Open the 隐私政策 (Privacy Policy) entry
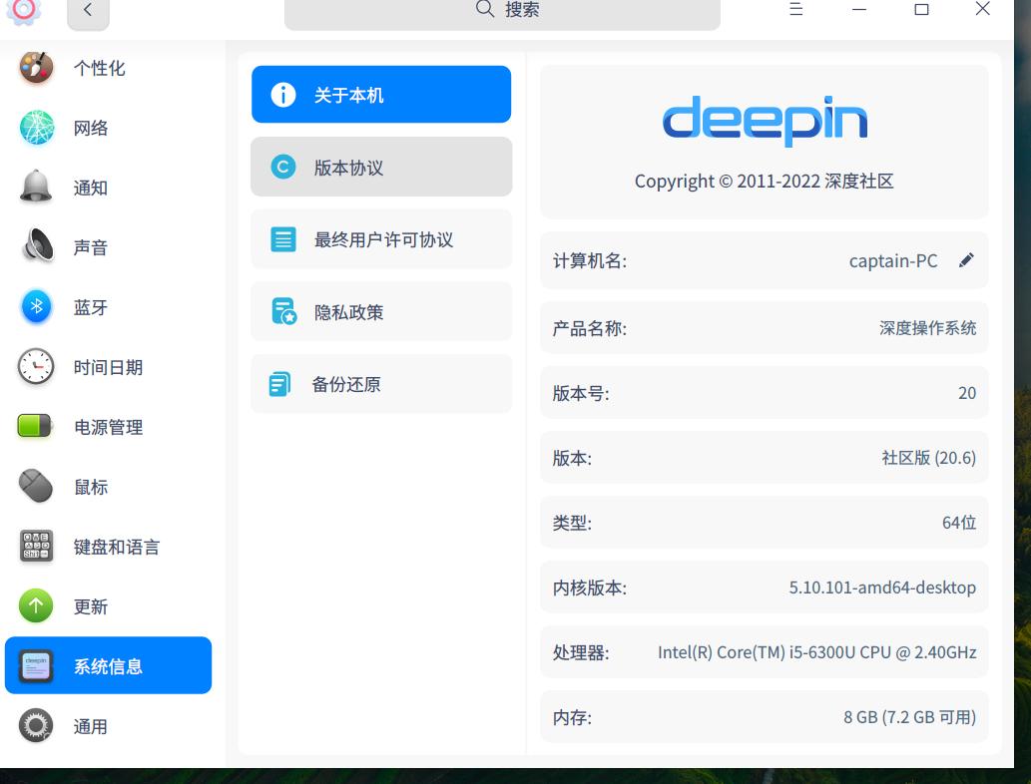1031x784 pixels. pos(380,311)
